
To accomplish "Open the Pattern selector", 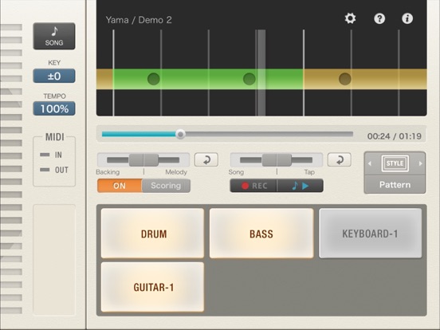I will click(395, 185).
